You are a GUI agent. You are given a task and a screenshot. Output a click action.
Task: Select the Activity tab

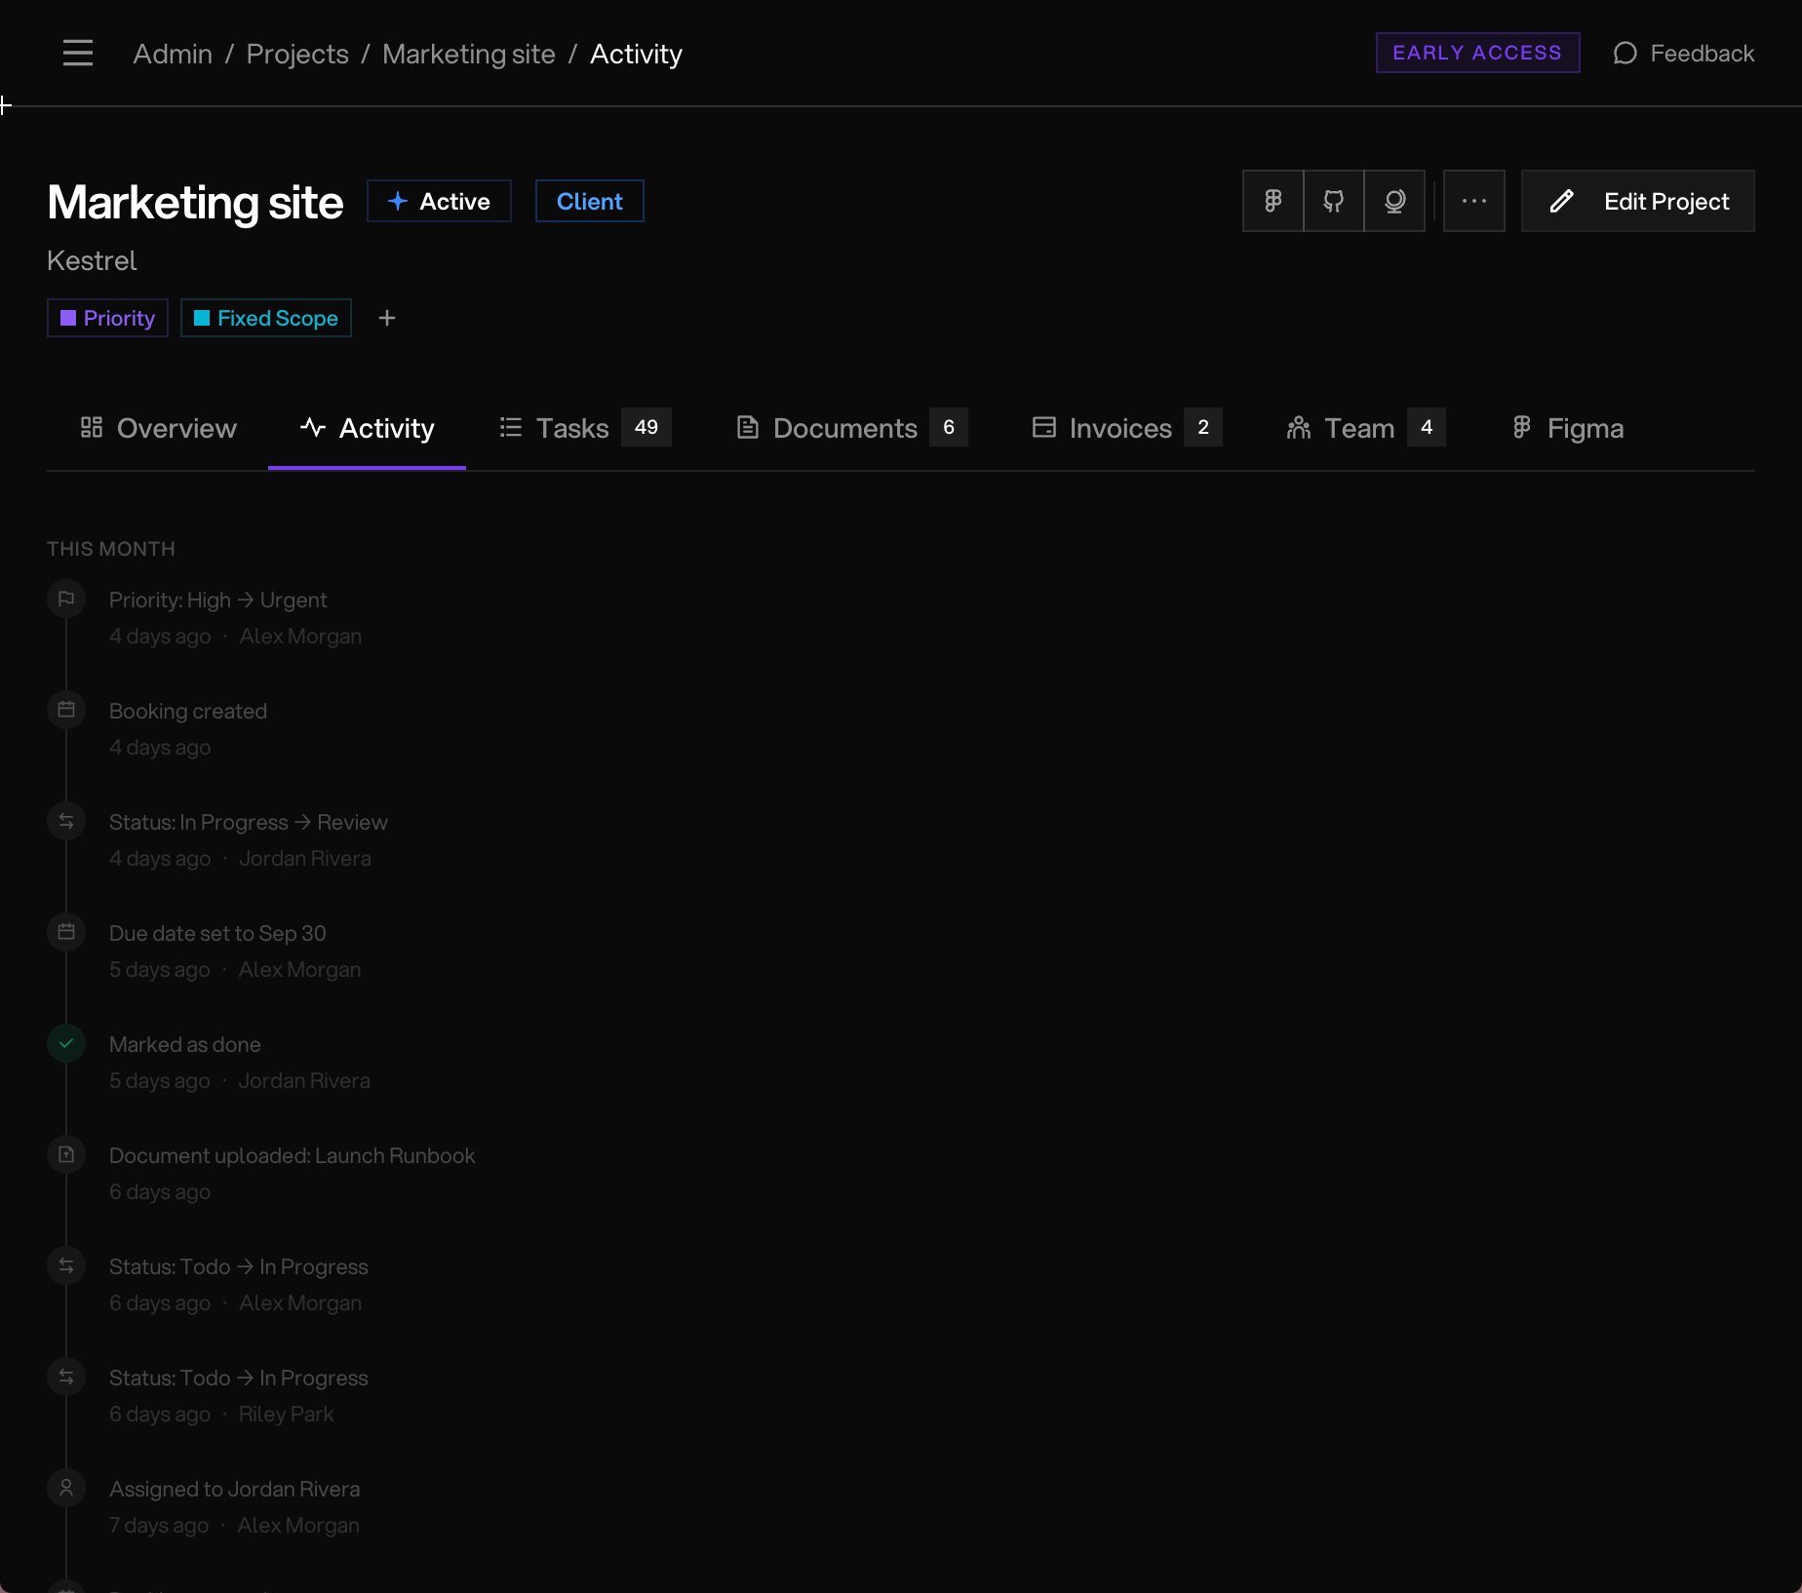pos(367,428)
